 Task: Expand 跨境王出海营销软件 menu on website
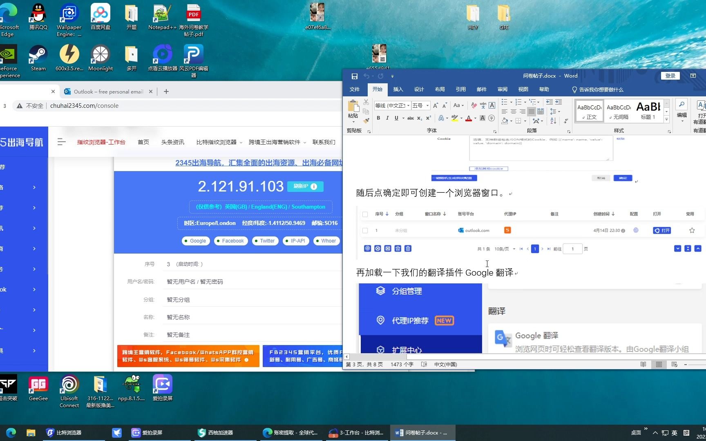(277, 142)
